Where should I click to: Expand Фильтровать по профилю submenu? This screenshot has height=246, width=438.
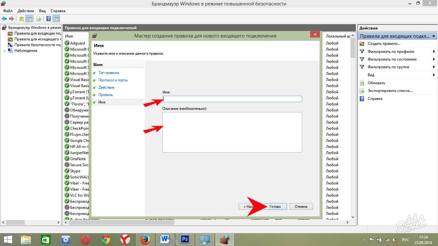tap(434, 52)
